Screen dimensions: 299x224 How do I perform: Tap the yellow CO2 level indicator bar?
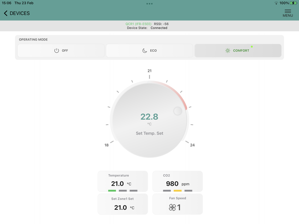point(178,191)
